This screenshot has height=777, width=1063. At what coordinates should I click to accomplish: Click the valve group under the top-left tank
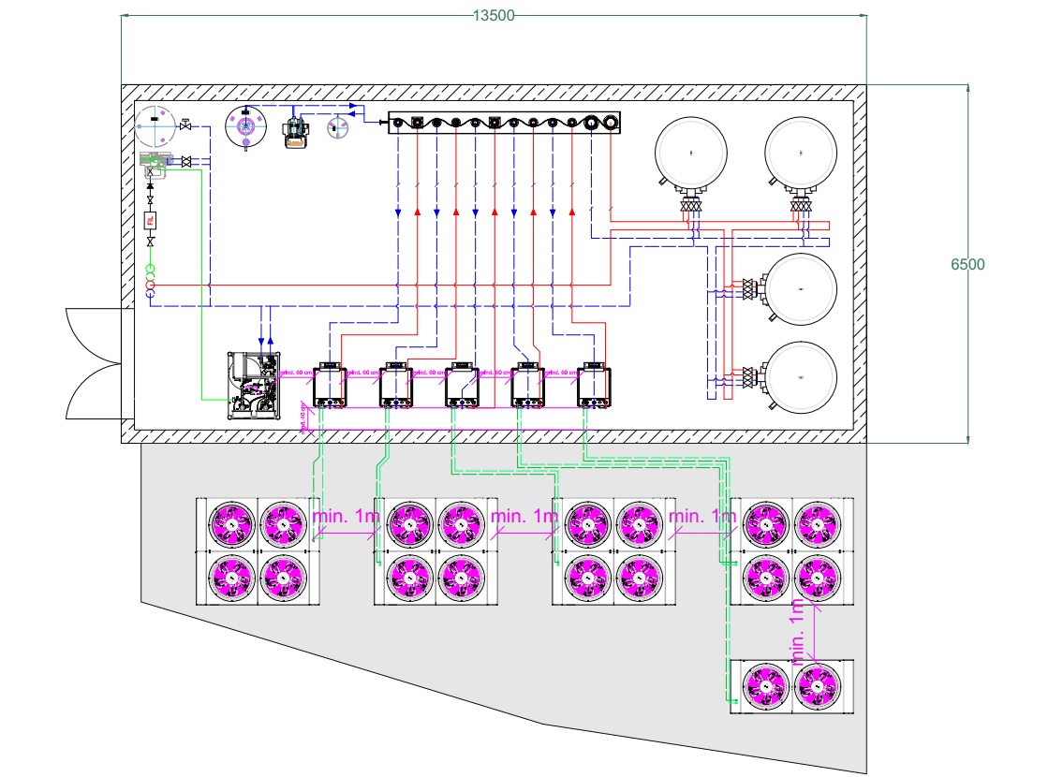[x=691, y=204]
